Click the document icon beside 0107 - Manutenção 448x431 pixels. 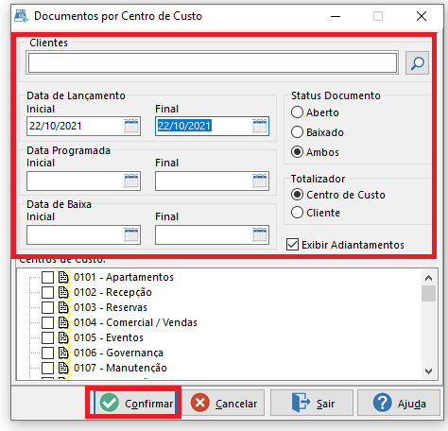pyautogui.click(x=63, y=368)
